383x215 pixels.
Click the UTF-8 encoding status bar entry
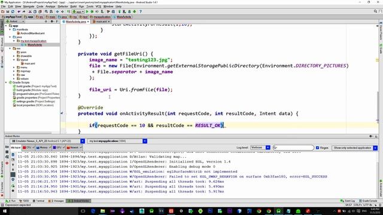coord(368,205)
